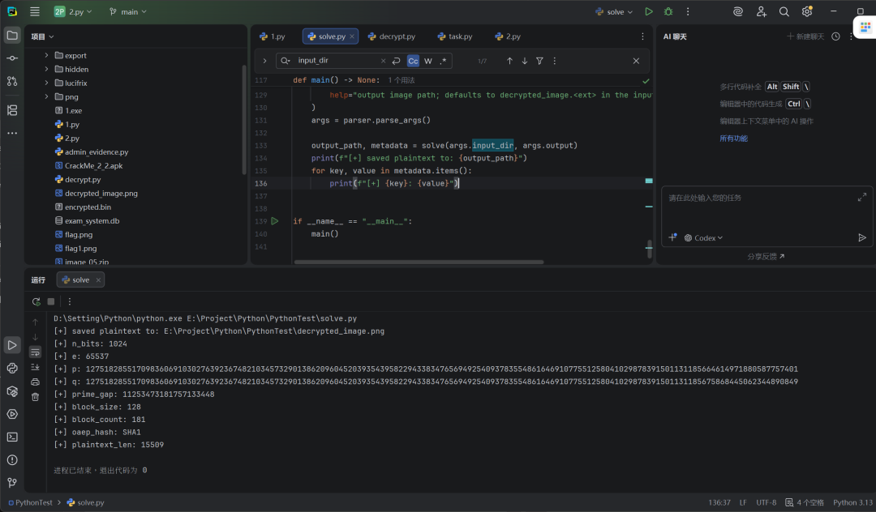876x512 pixels.
Task: Open the search filter options
Action: coord(539,61)
